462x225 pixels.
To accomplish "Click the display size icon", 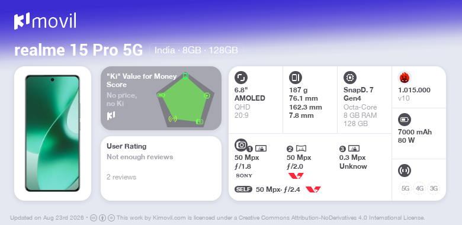I will [240, 78].
